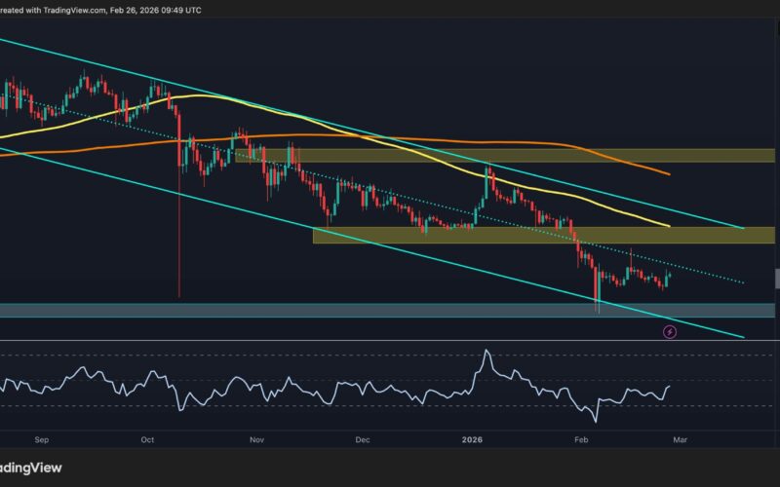Click the purple lightning bolt event icon

coord(670,332)
